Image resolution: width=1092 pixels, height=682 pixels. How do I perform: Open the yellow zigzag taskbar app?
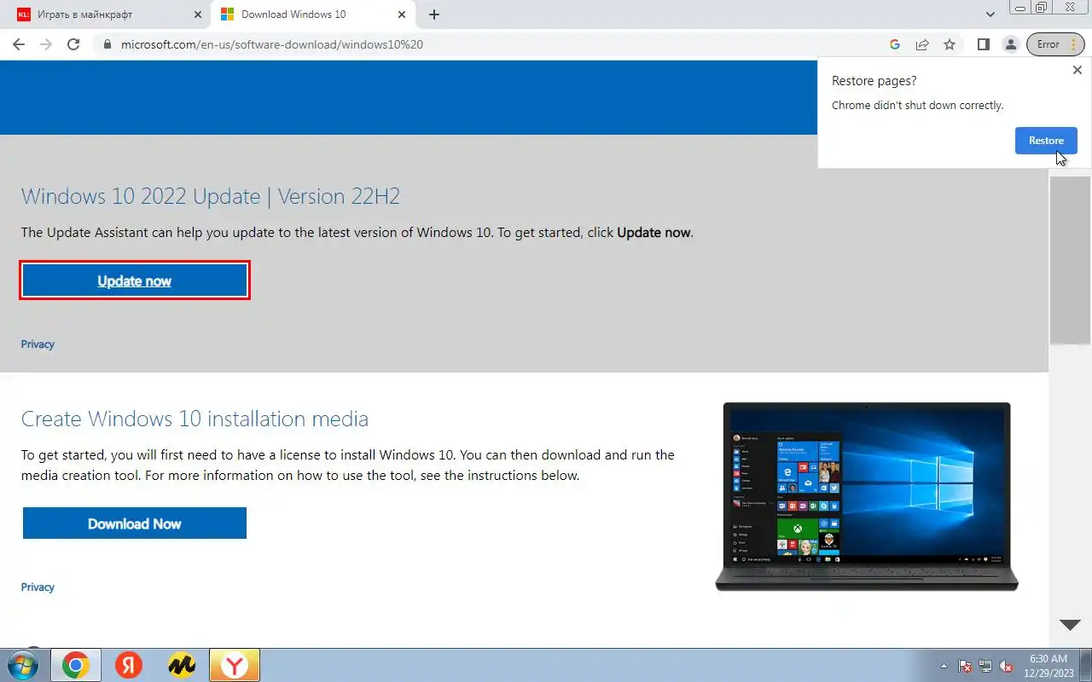(182, 665)
